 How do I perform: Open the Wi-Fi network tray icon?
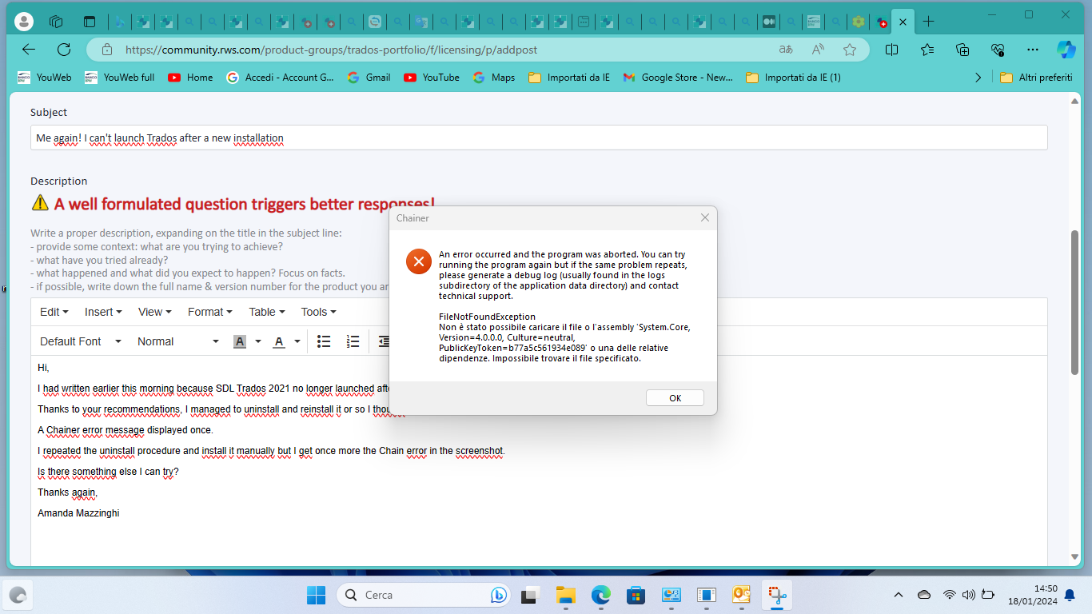[949, 595]
